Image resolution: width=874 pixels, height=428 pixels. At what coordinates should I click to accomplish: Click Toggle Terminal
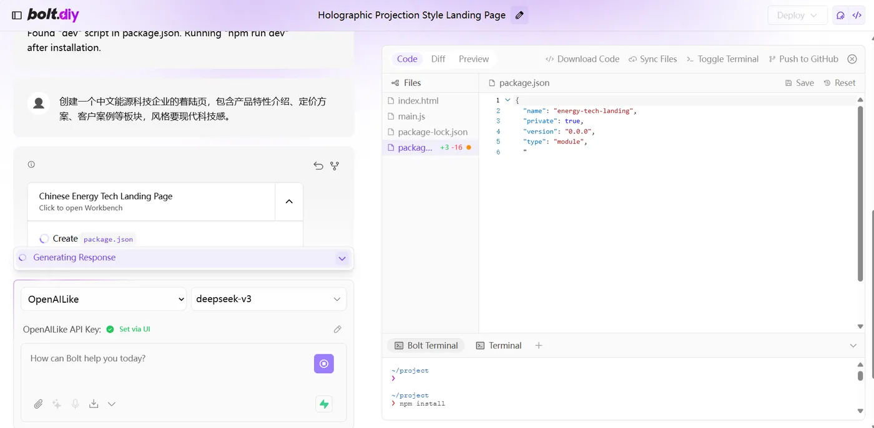(x=723, y=59)
